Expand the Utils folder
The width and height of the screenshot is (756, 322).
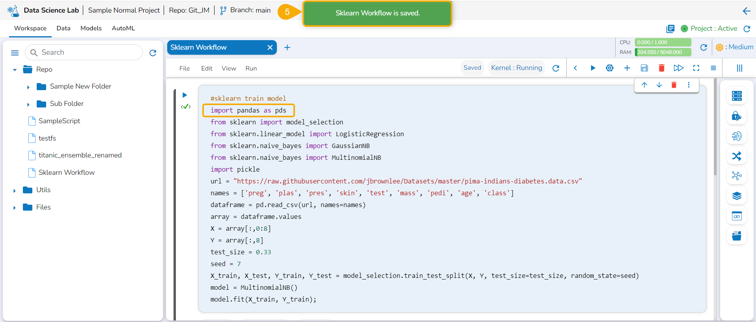15,191
